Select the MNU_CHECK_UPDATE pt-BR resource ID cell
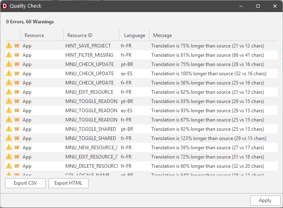This screenshot has height=208, width=283. [89, 64]
